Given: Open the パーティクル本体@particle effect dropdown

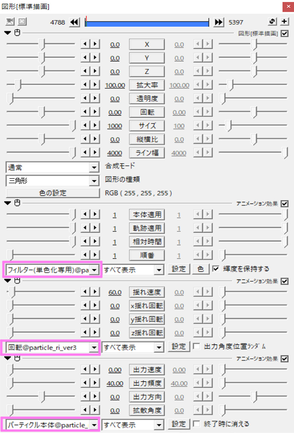Looking at the screenshot, I should pos(52,425).
